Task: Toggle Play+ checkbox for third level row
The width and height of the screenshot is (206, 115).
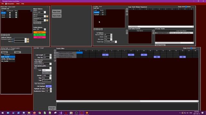Action: point(16,17)
